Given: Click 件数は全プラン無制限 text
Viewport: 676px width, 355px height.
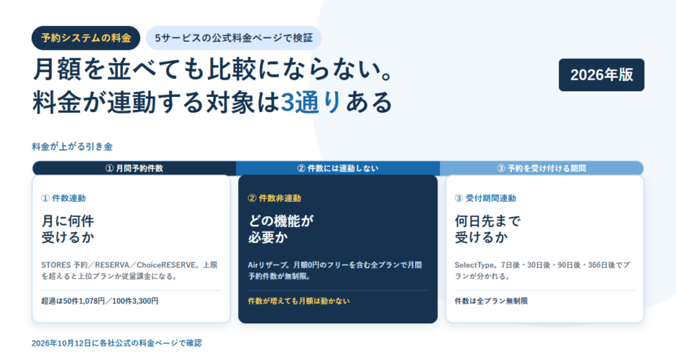Looking at the screenshot, I should [491, 301].
